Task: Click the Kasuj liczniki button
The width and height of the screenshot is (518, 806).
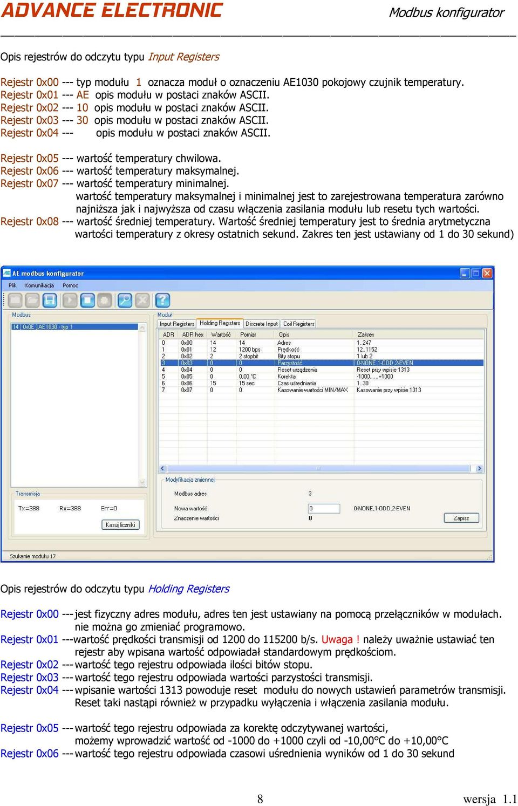Action: pos(120,524)
